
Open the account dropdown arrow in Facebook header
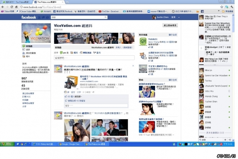coord(179,17)
